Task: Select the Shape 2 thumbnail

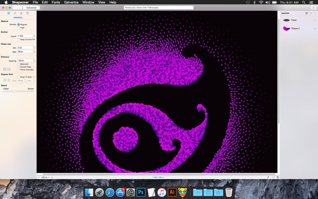Action: pos(286,28)
